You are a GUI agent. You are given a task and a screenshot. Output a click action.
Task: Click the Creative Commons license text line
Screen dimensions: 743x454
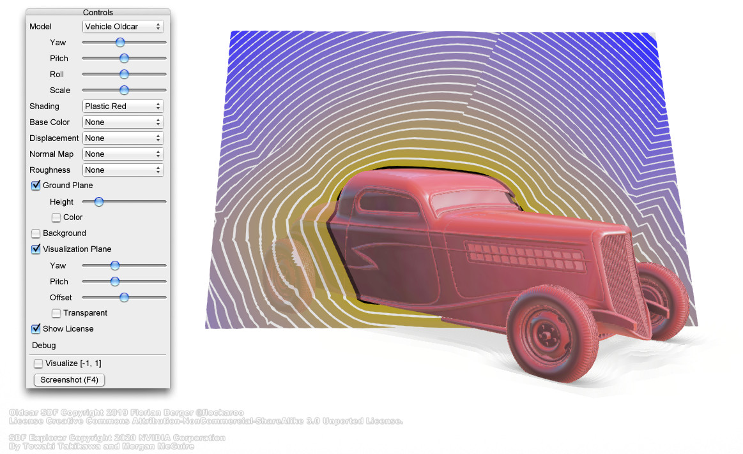point(206,421)
